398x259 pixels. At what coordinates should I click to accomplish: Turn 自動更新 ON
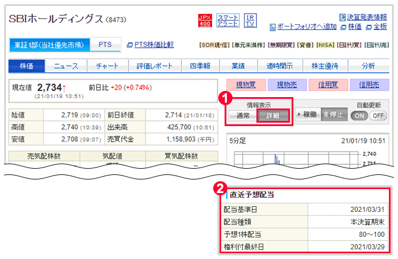(359, 116)
